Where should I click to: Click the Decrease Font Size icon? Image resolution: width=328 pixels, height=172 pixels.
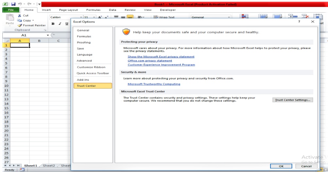click(107, 17)
